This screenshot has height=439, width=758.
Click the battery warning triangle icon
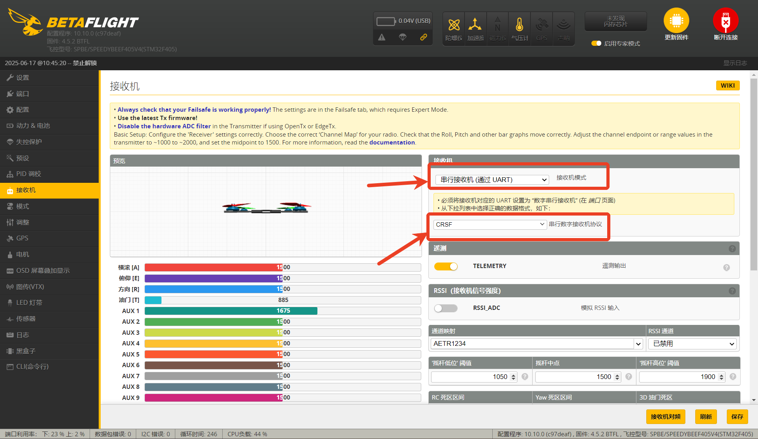click(382, 37)
